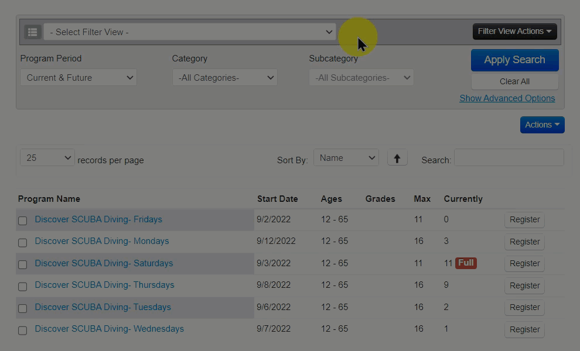Click the Ages column header
The image size is (580, 351).
click(332, 199)
